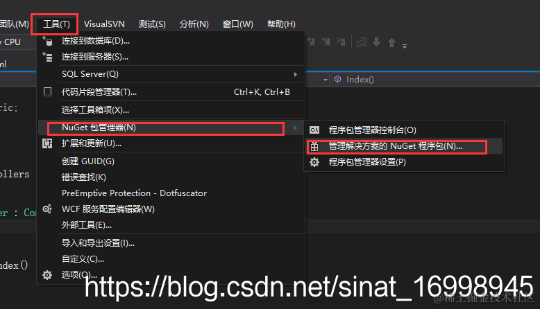
Task: Choose 错误查找(K) entry
Action: [171, 177]
